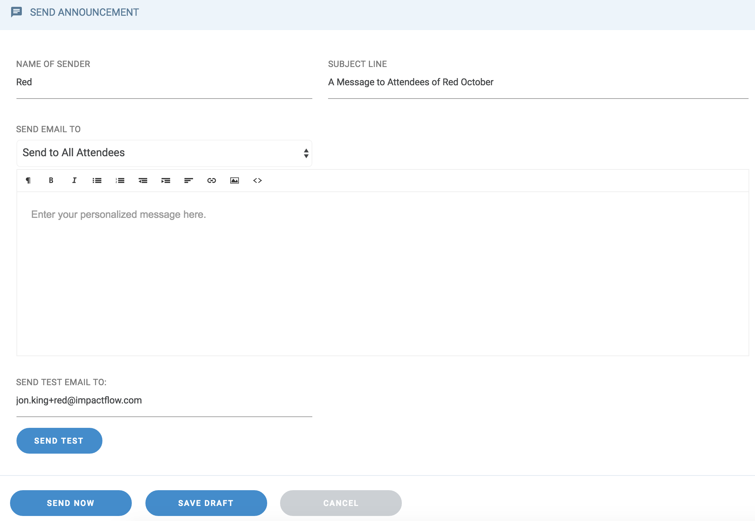Screen dimensions: 755x521
Task: Switch to HTML code view
Action: point(258,180)
